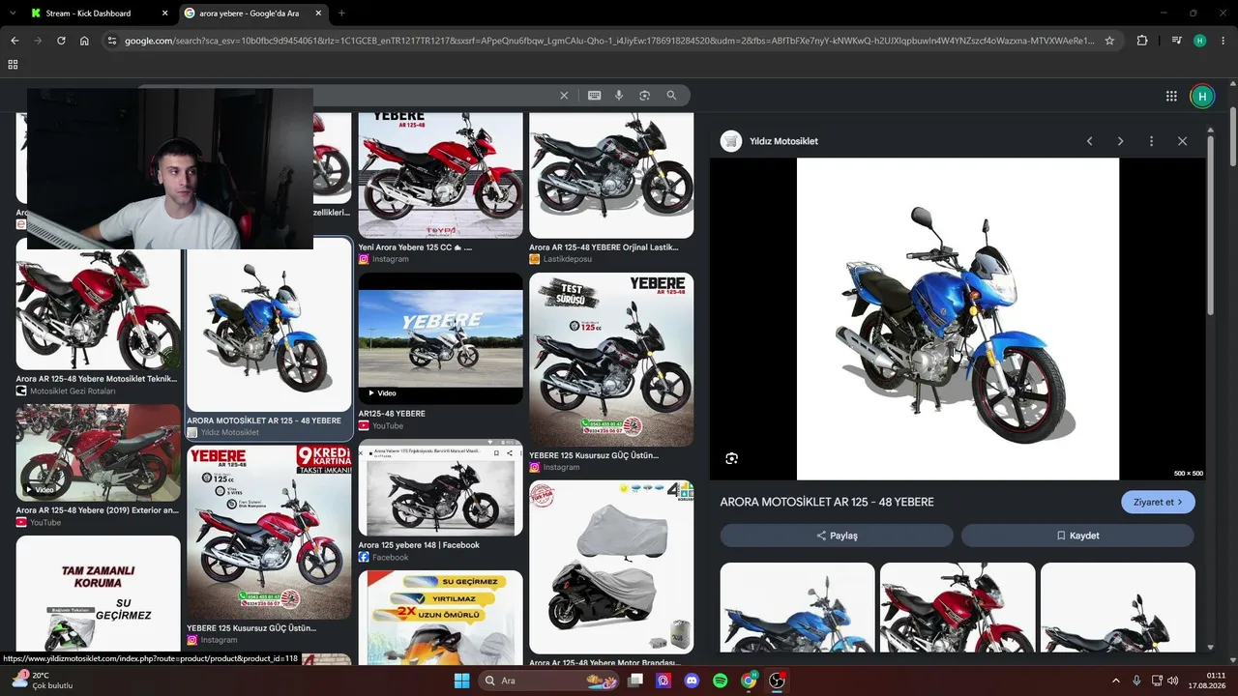The image size is (1238, 696).
Task: Open Chrome profile avatar in toolbar
Action: tap(1200, 41)
